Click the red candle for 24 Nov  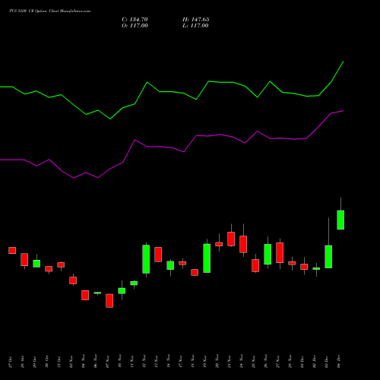(243, 244)
